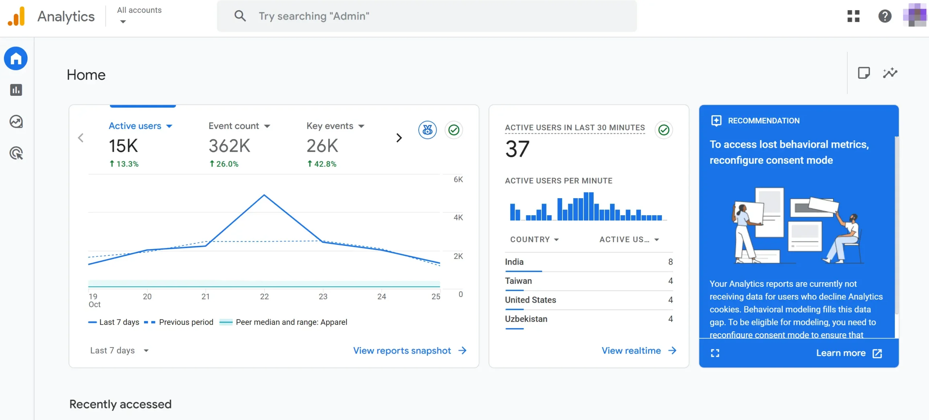Click the benchmarking medal icon on metrics card

click(427, 130)
